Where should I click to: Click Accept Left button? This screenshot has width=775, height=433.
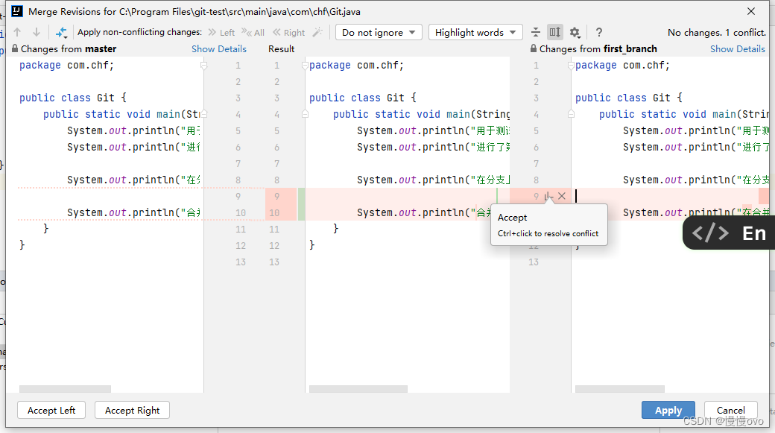[51, 410]
